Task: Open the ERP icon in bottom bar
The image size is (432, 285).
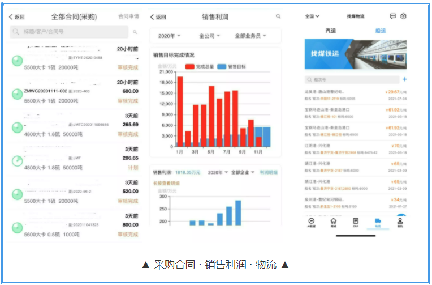Action: tap(356, 220)
